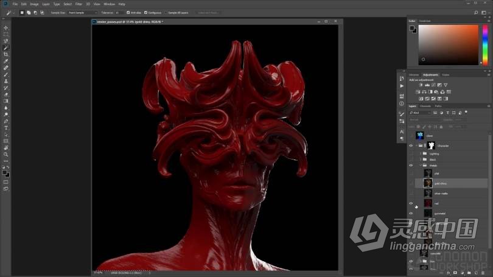Enable Sample All Layers checkbox
The height and width of the screenshot is (277, 493).
166,13
